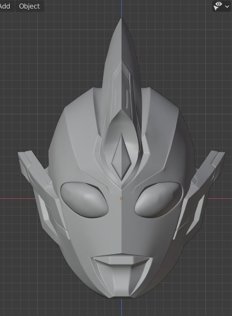Click the orange object origin point

pyautogui.click(x=121, y=199)
